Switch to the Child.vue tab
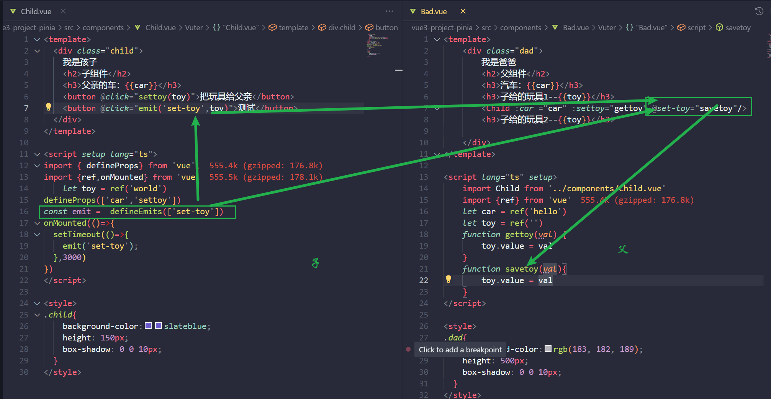771x399 pixels. click(x=36, y=11)
